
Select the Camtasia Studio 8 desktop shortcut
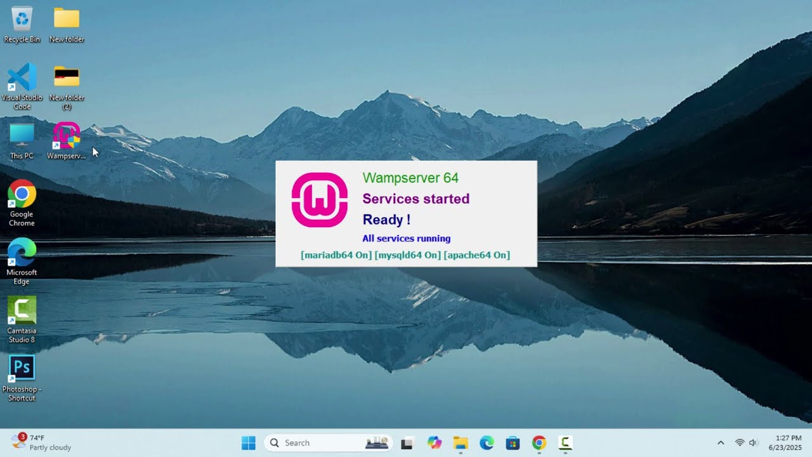[x=22, y=320]
